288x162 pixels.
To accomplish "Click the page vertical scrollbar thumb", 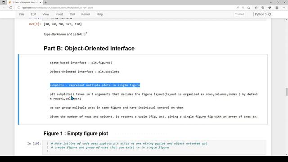I will point(287,92).
